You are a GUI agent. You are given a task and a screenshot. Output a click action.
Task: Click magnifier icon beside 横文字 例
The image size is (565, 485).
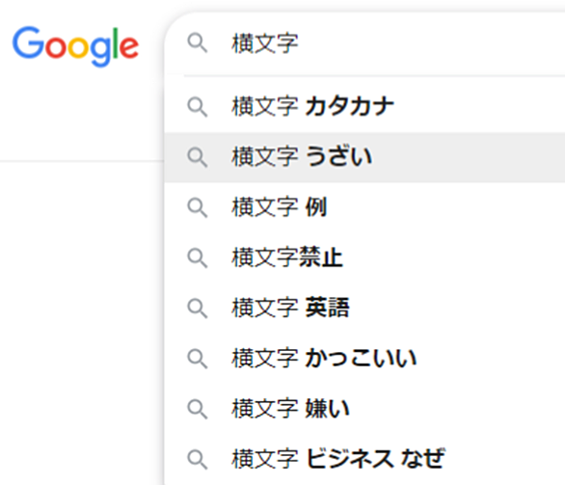[198, 207]
